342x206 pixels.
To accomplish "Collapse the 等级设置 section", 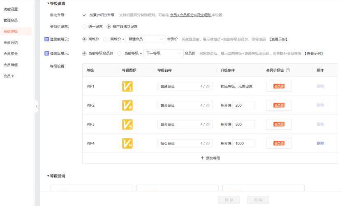I will [x=48, y=3].
